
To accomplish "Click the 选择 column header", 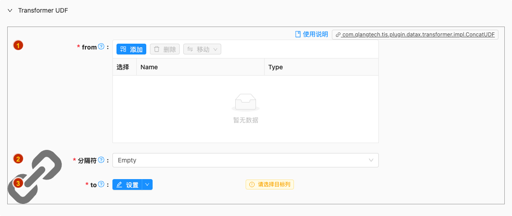I will 123,67.
